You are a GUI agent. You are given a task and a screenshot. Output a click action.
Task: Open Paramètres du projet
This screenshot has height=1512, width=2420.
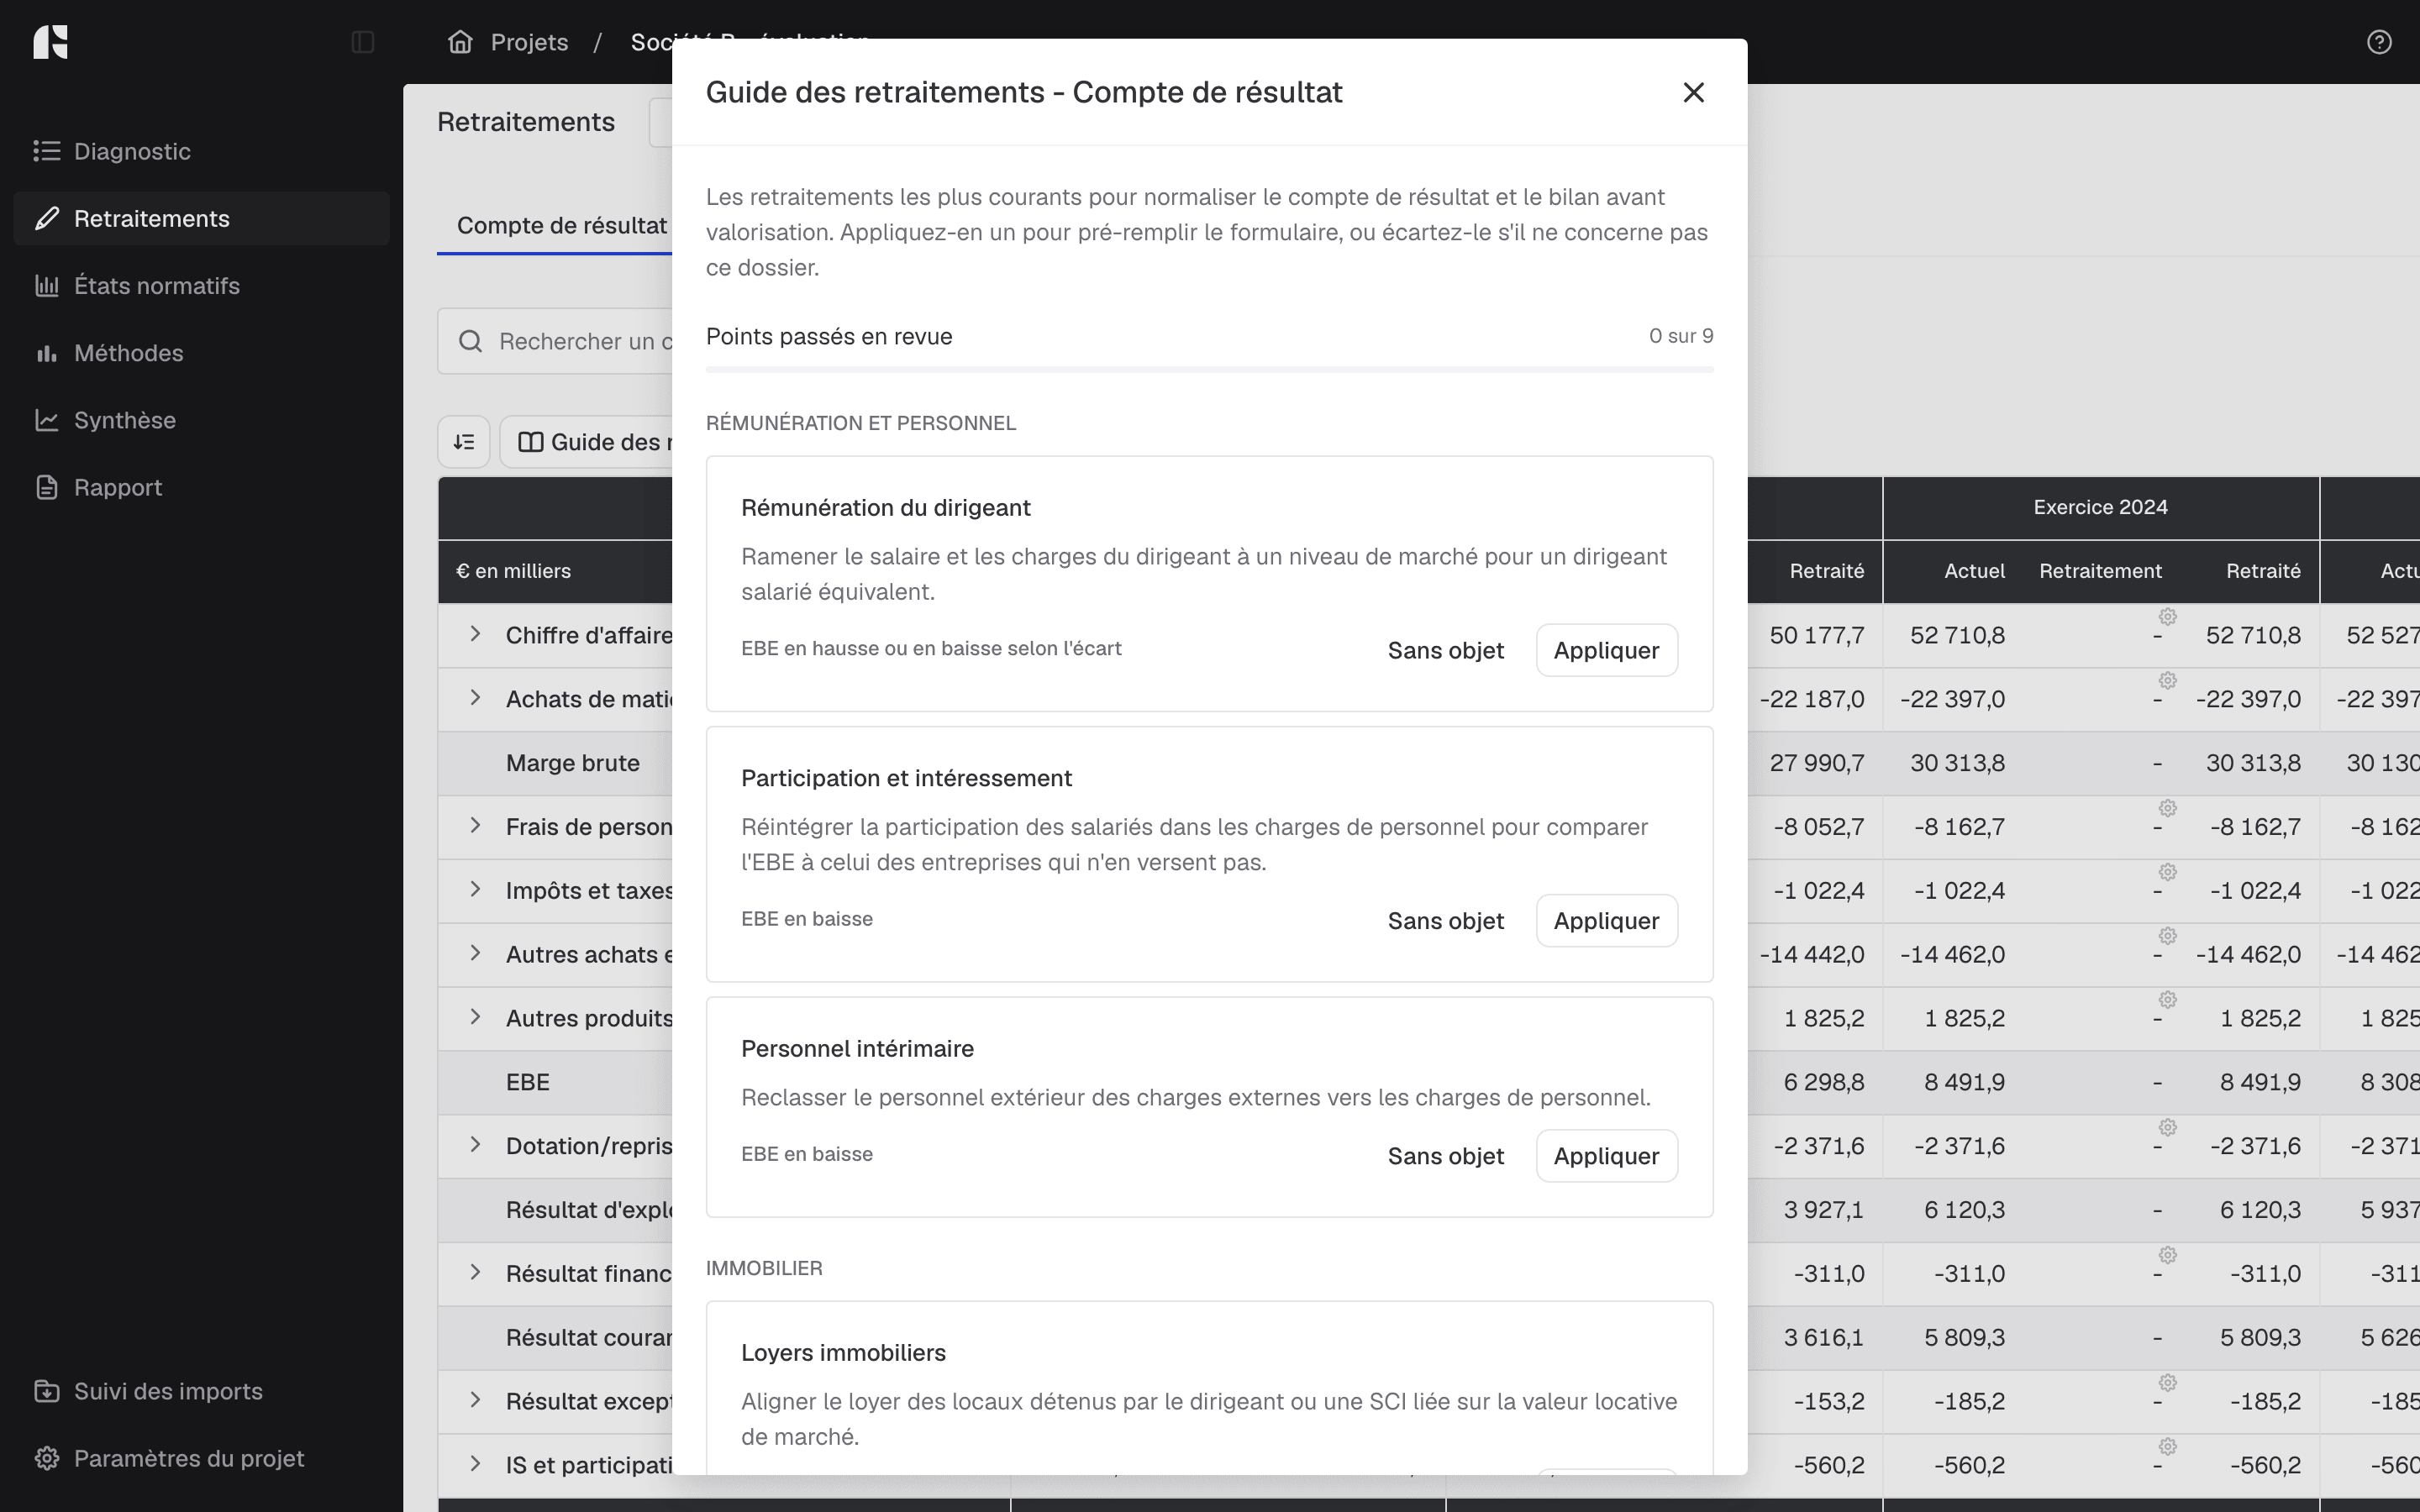pyautogui.click(x=202, y=1458)
